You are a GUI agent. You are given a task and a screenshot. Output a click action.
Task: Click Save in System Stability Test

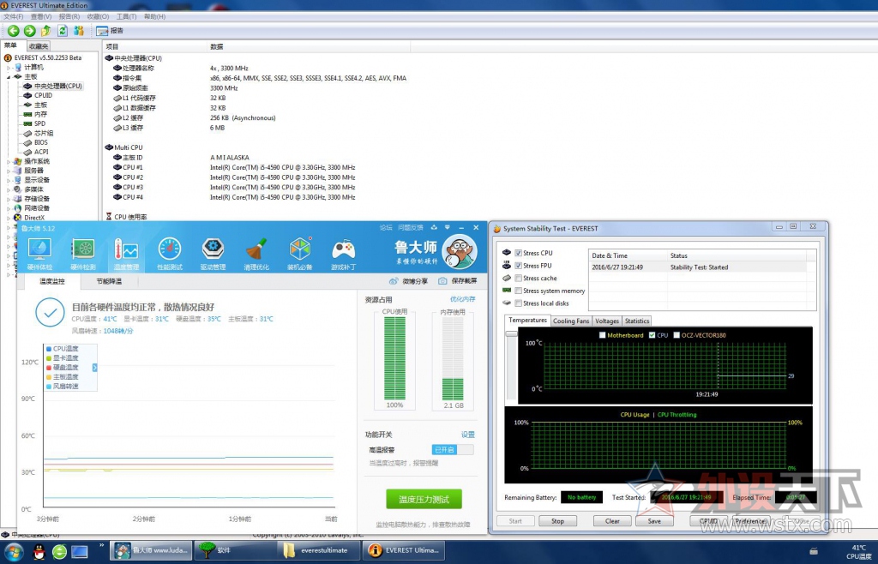(x=654, y=521)
